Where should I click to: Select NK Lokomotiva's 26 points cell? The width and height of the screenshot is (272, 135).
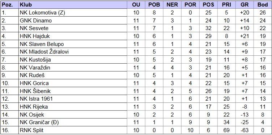point(263,13)
